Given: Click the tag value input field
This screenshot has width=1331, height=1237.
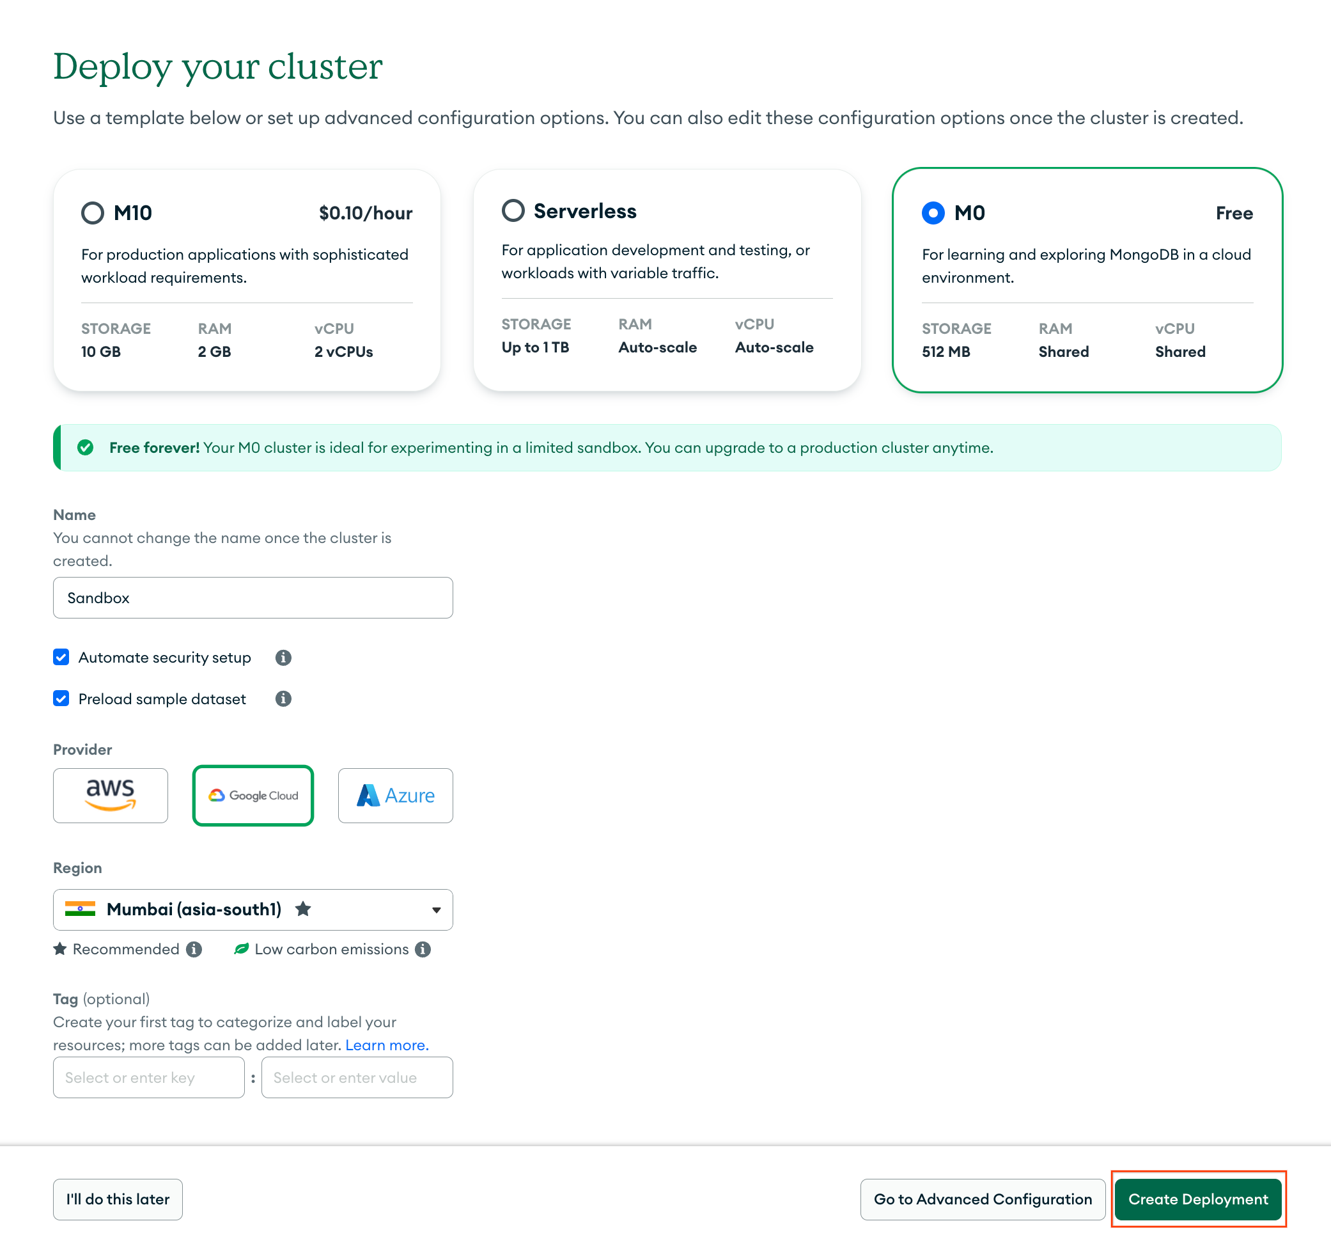Looking at the screenshot, I should tap(357, 1077).
